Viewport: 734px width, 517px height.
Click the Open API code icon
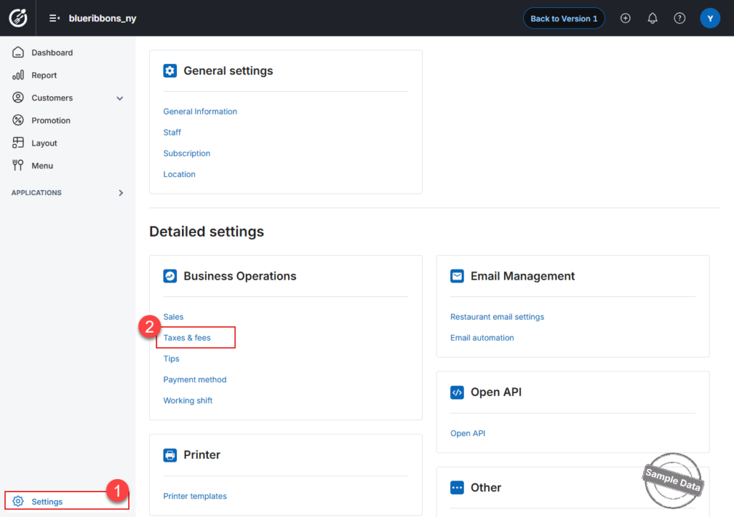[457, 392]
